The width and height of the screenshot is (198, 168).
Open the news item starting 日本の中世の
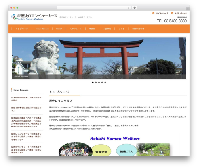click(26, 99)
